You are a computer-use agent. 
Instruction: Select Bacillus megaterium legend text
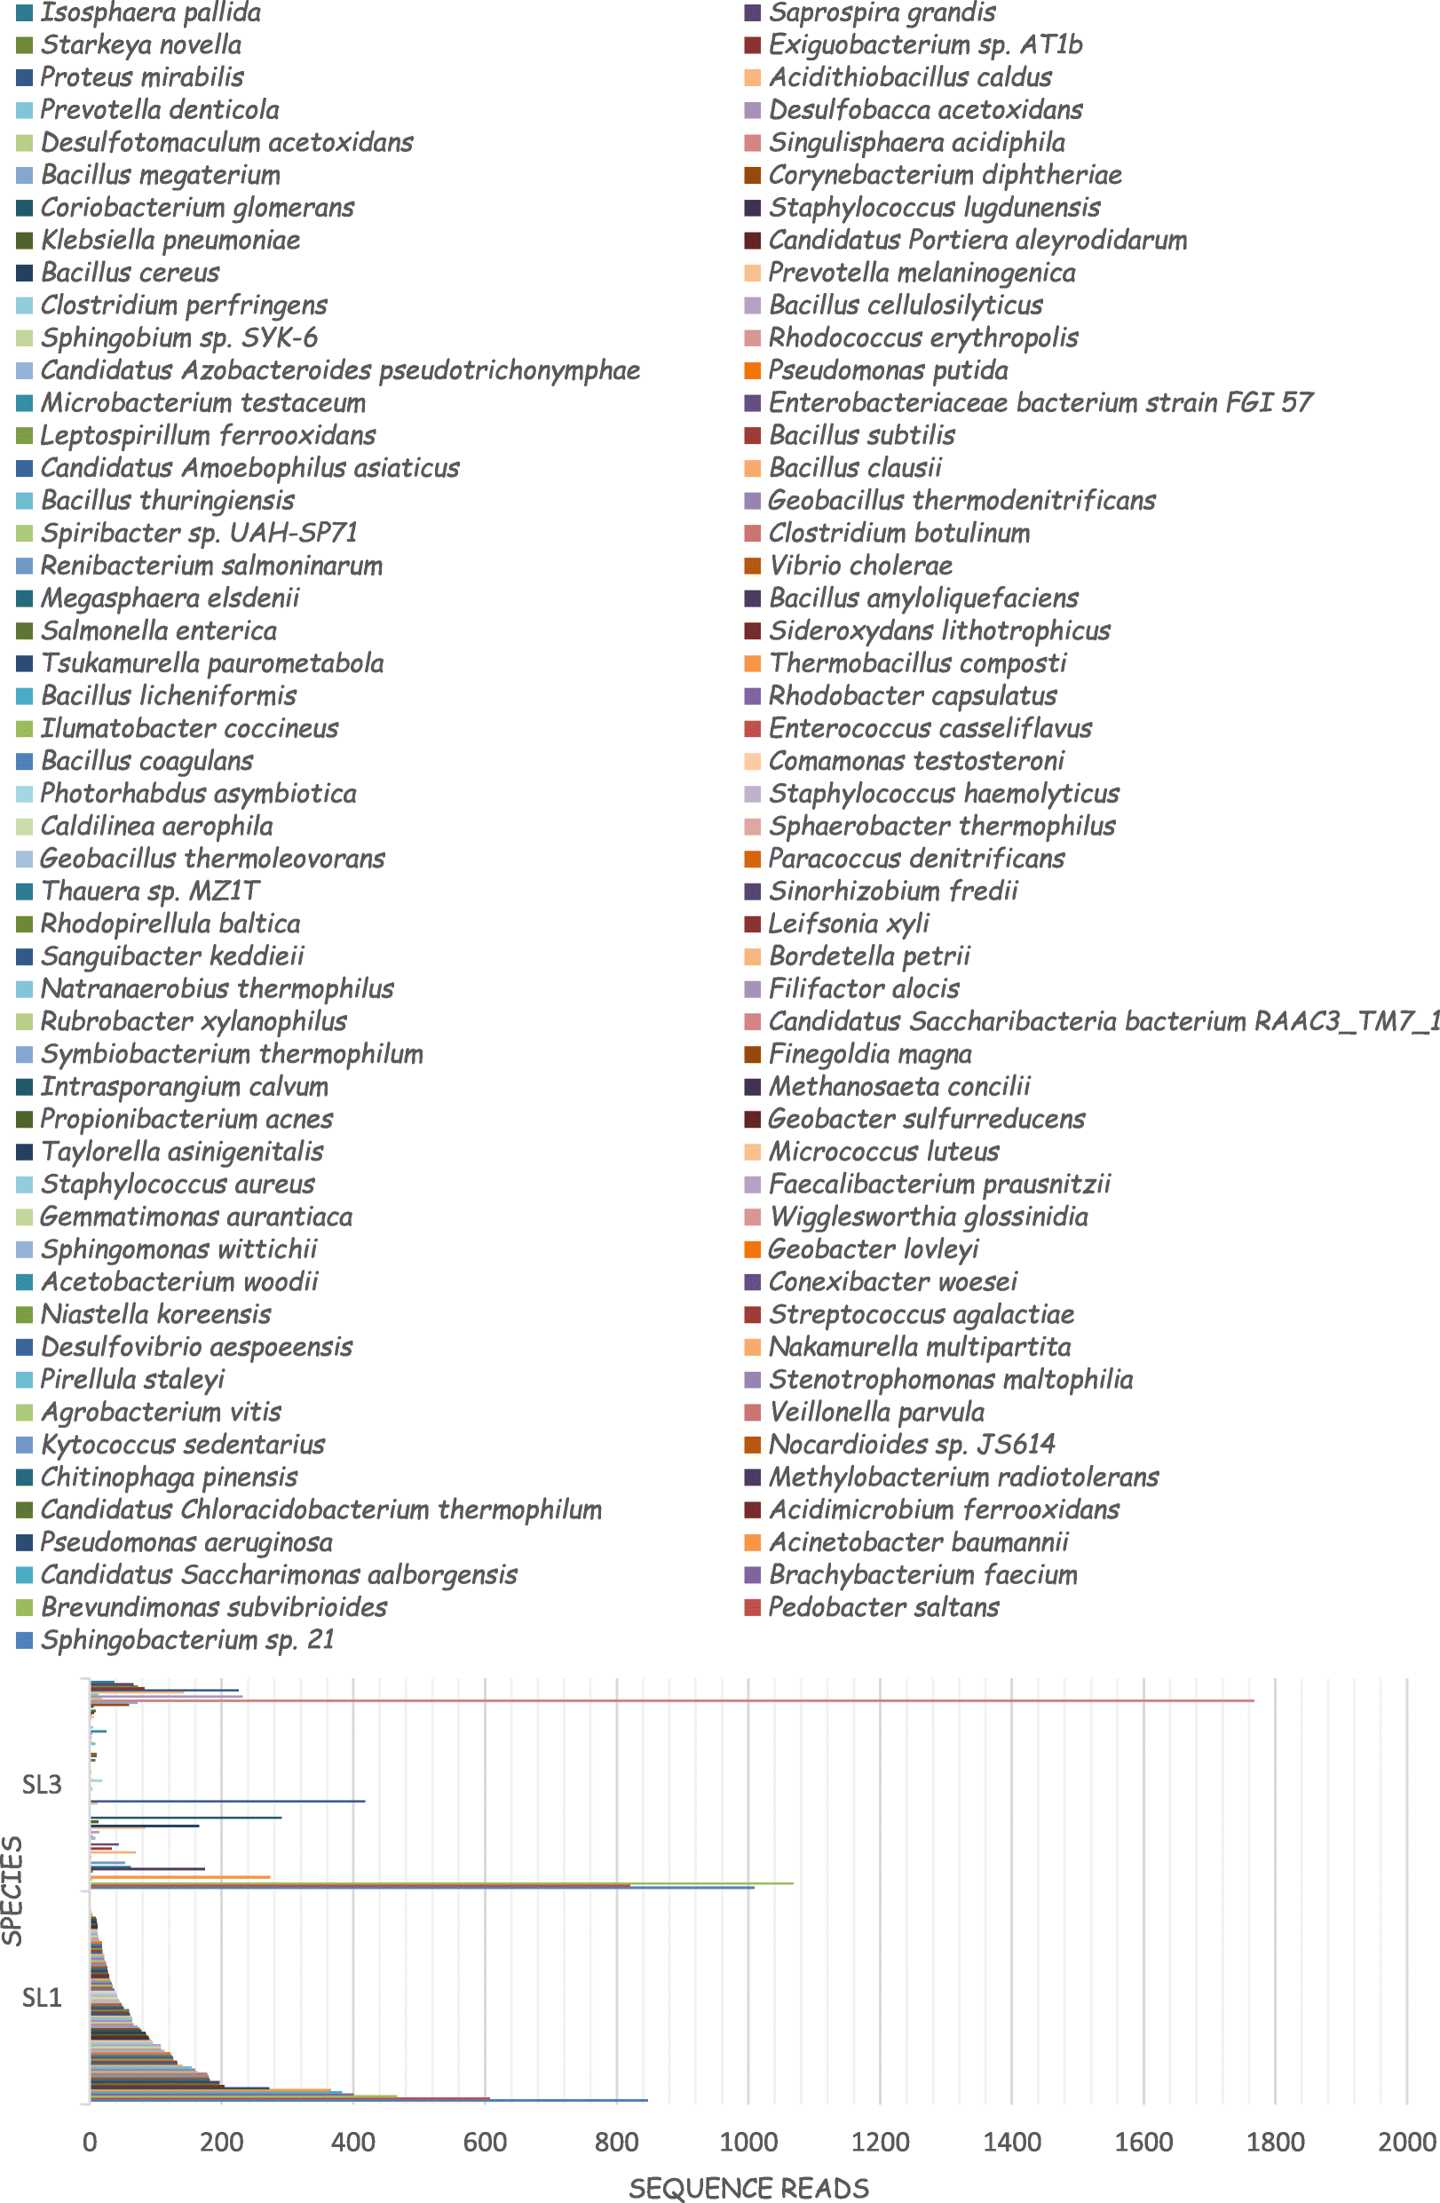pyautogui.click(x=161, y=175)
